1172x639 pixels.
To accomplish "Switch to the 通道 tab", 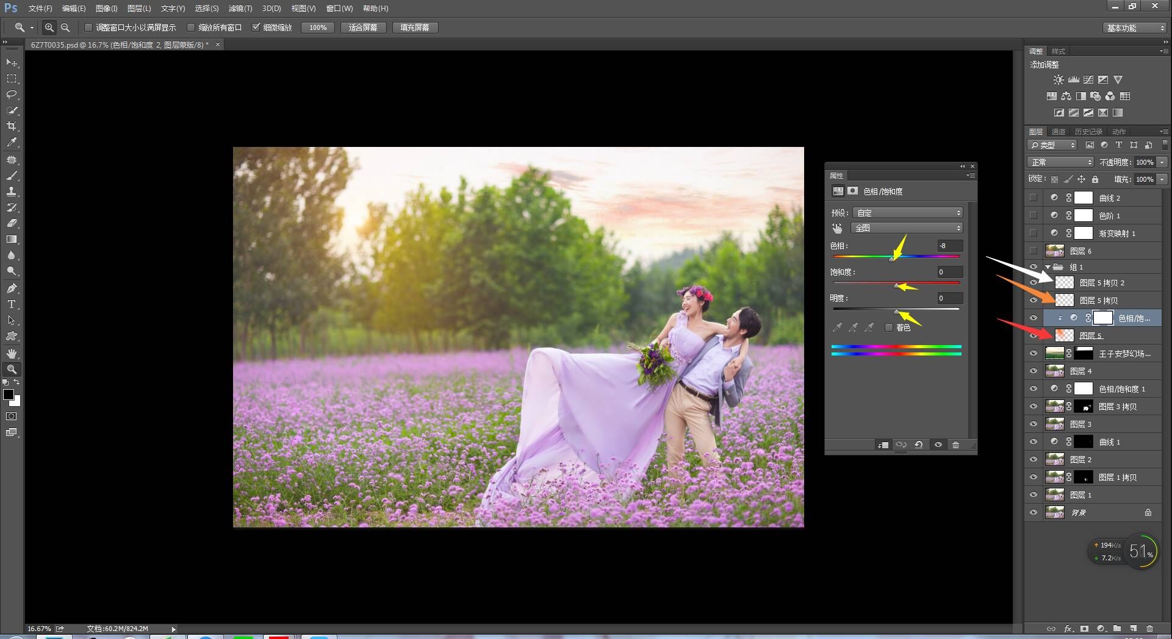I will tap(1059, 132).
